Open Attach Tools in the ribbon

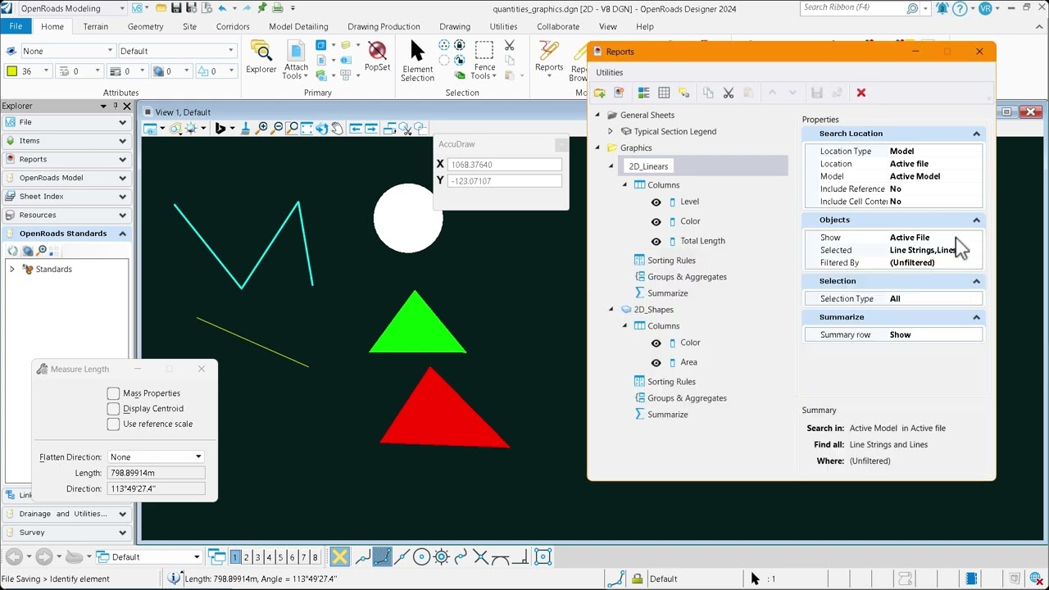296,61
